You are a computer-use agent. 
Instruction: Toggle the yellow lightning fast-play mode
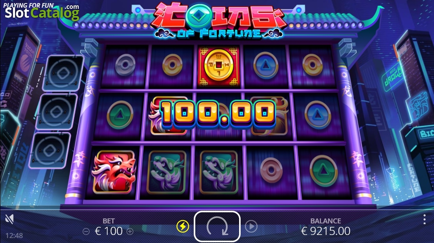[x=183, y=226]
